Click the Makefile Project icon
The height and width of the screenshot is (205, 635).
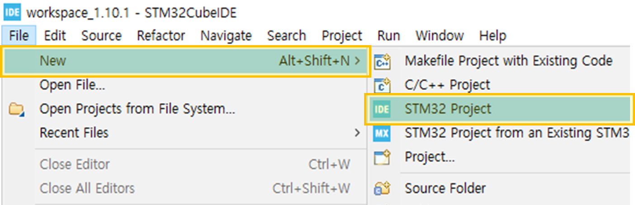pyautogui.click(x=382, y=61)
